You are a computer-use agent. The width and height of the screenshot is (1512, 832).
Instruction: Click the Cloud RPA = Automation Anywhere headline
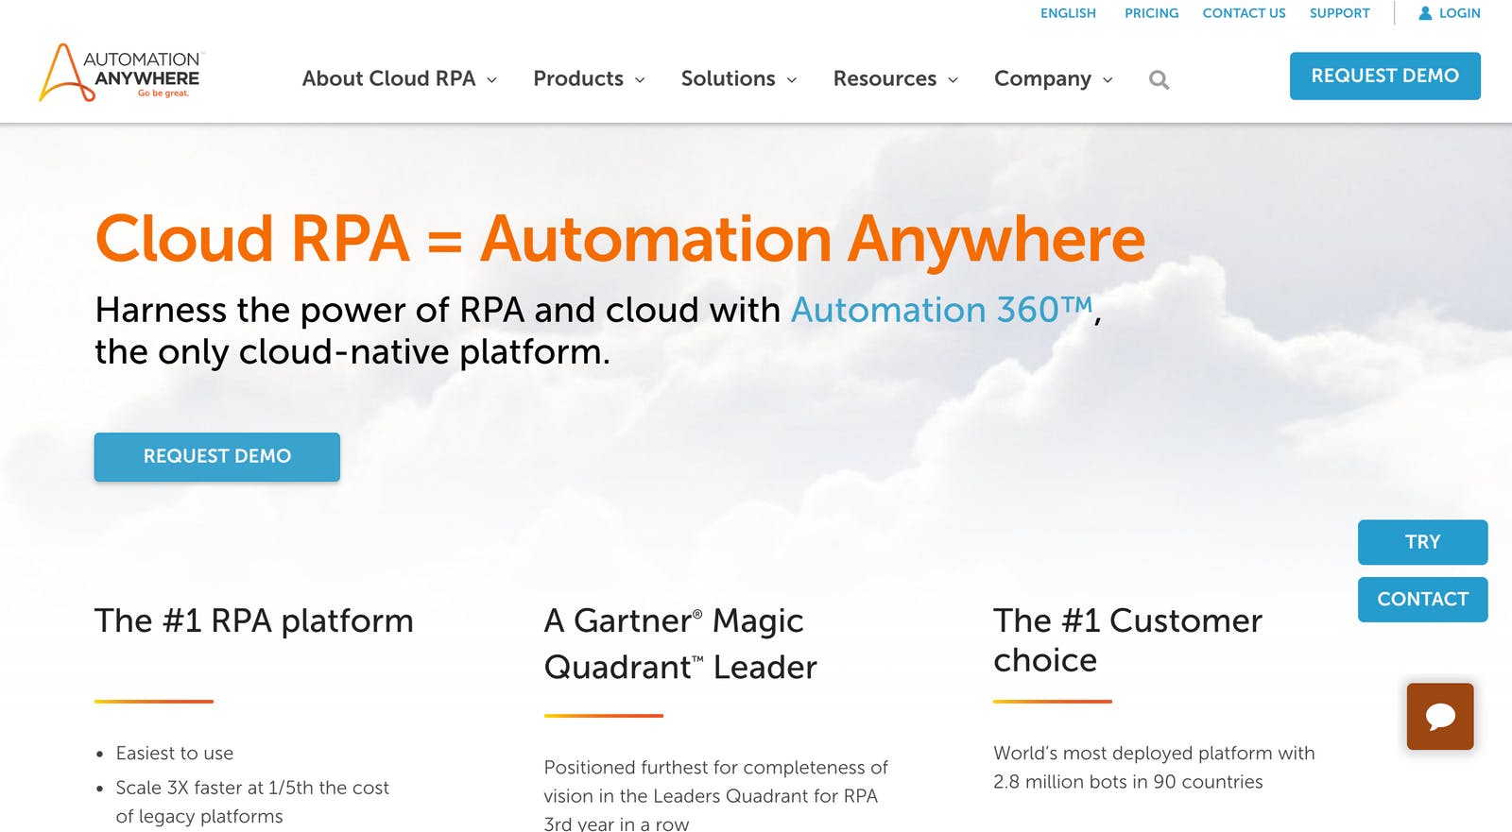tap(620, 239)
